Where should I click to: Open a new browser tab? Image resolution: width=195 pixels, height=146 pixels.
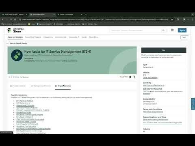(x=86, y=15)
